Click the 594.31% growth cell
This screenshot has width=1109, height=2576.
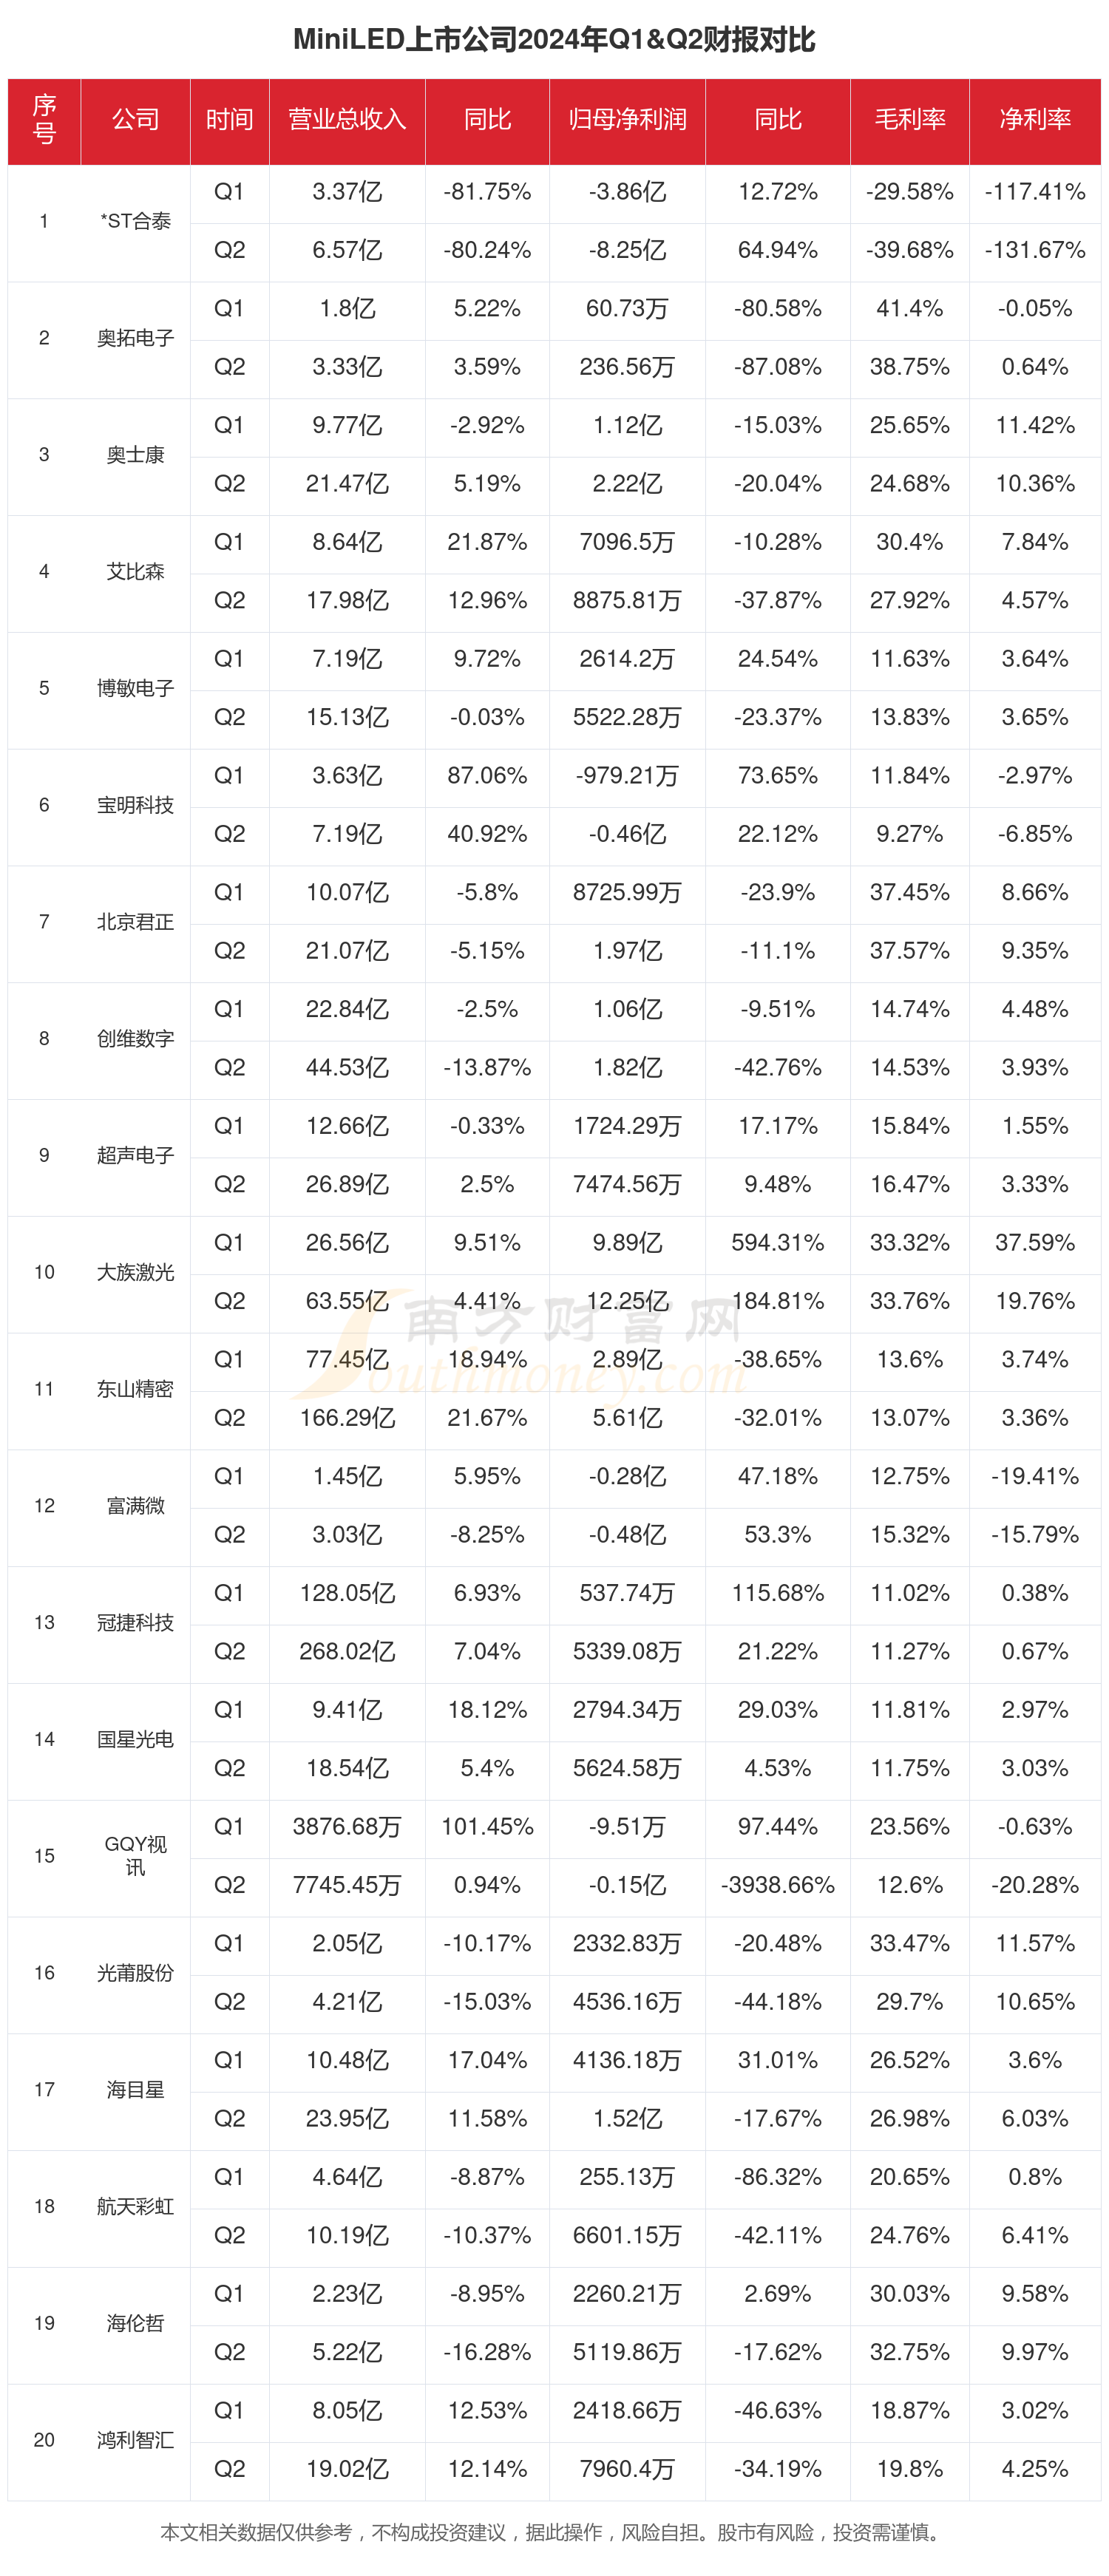[x=777, y=1243]
